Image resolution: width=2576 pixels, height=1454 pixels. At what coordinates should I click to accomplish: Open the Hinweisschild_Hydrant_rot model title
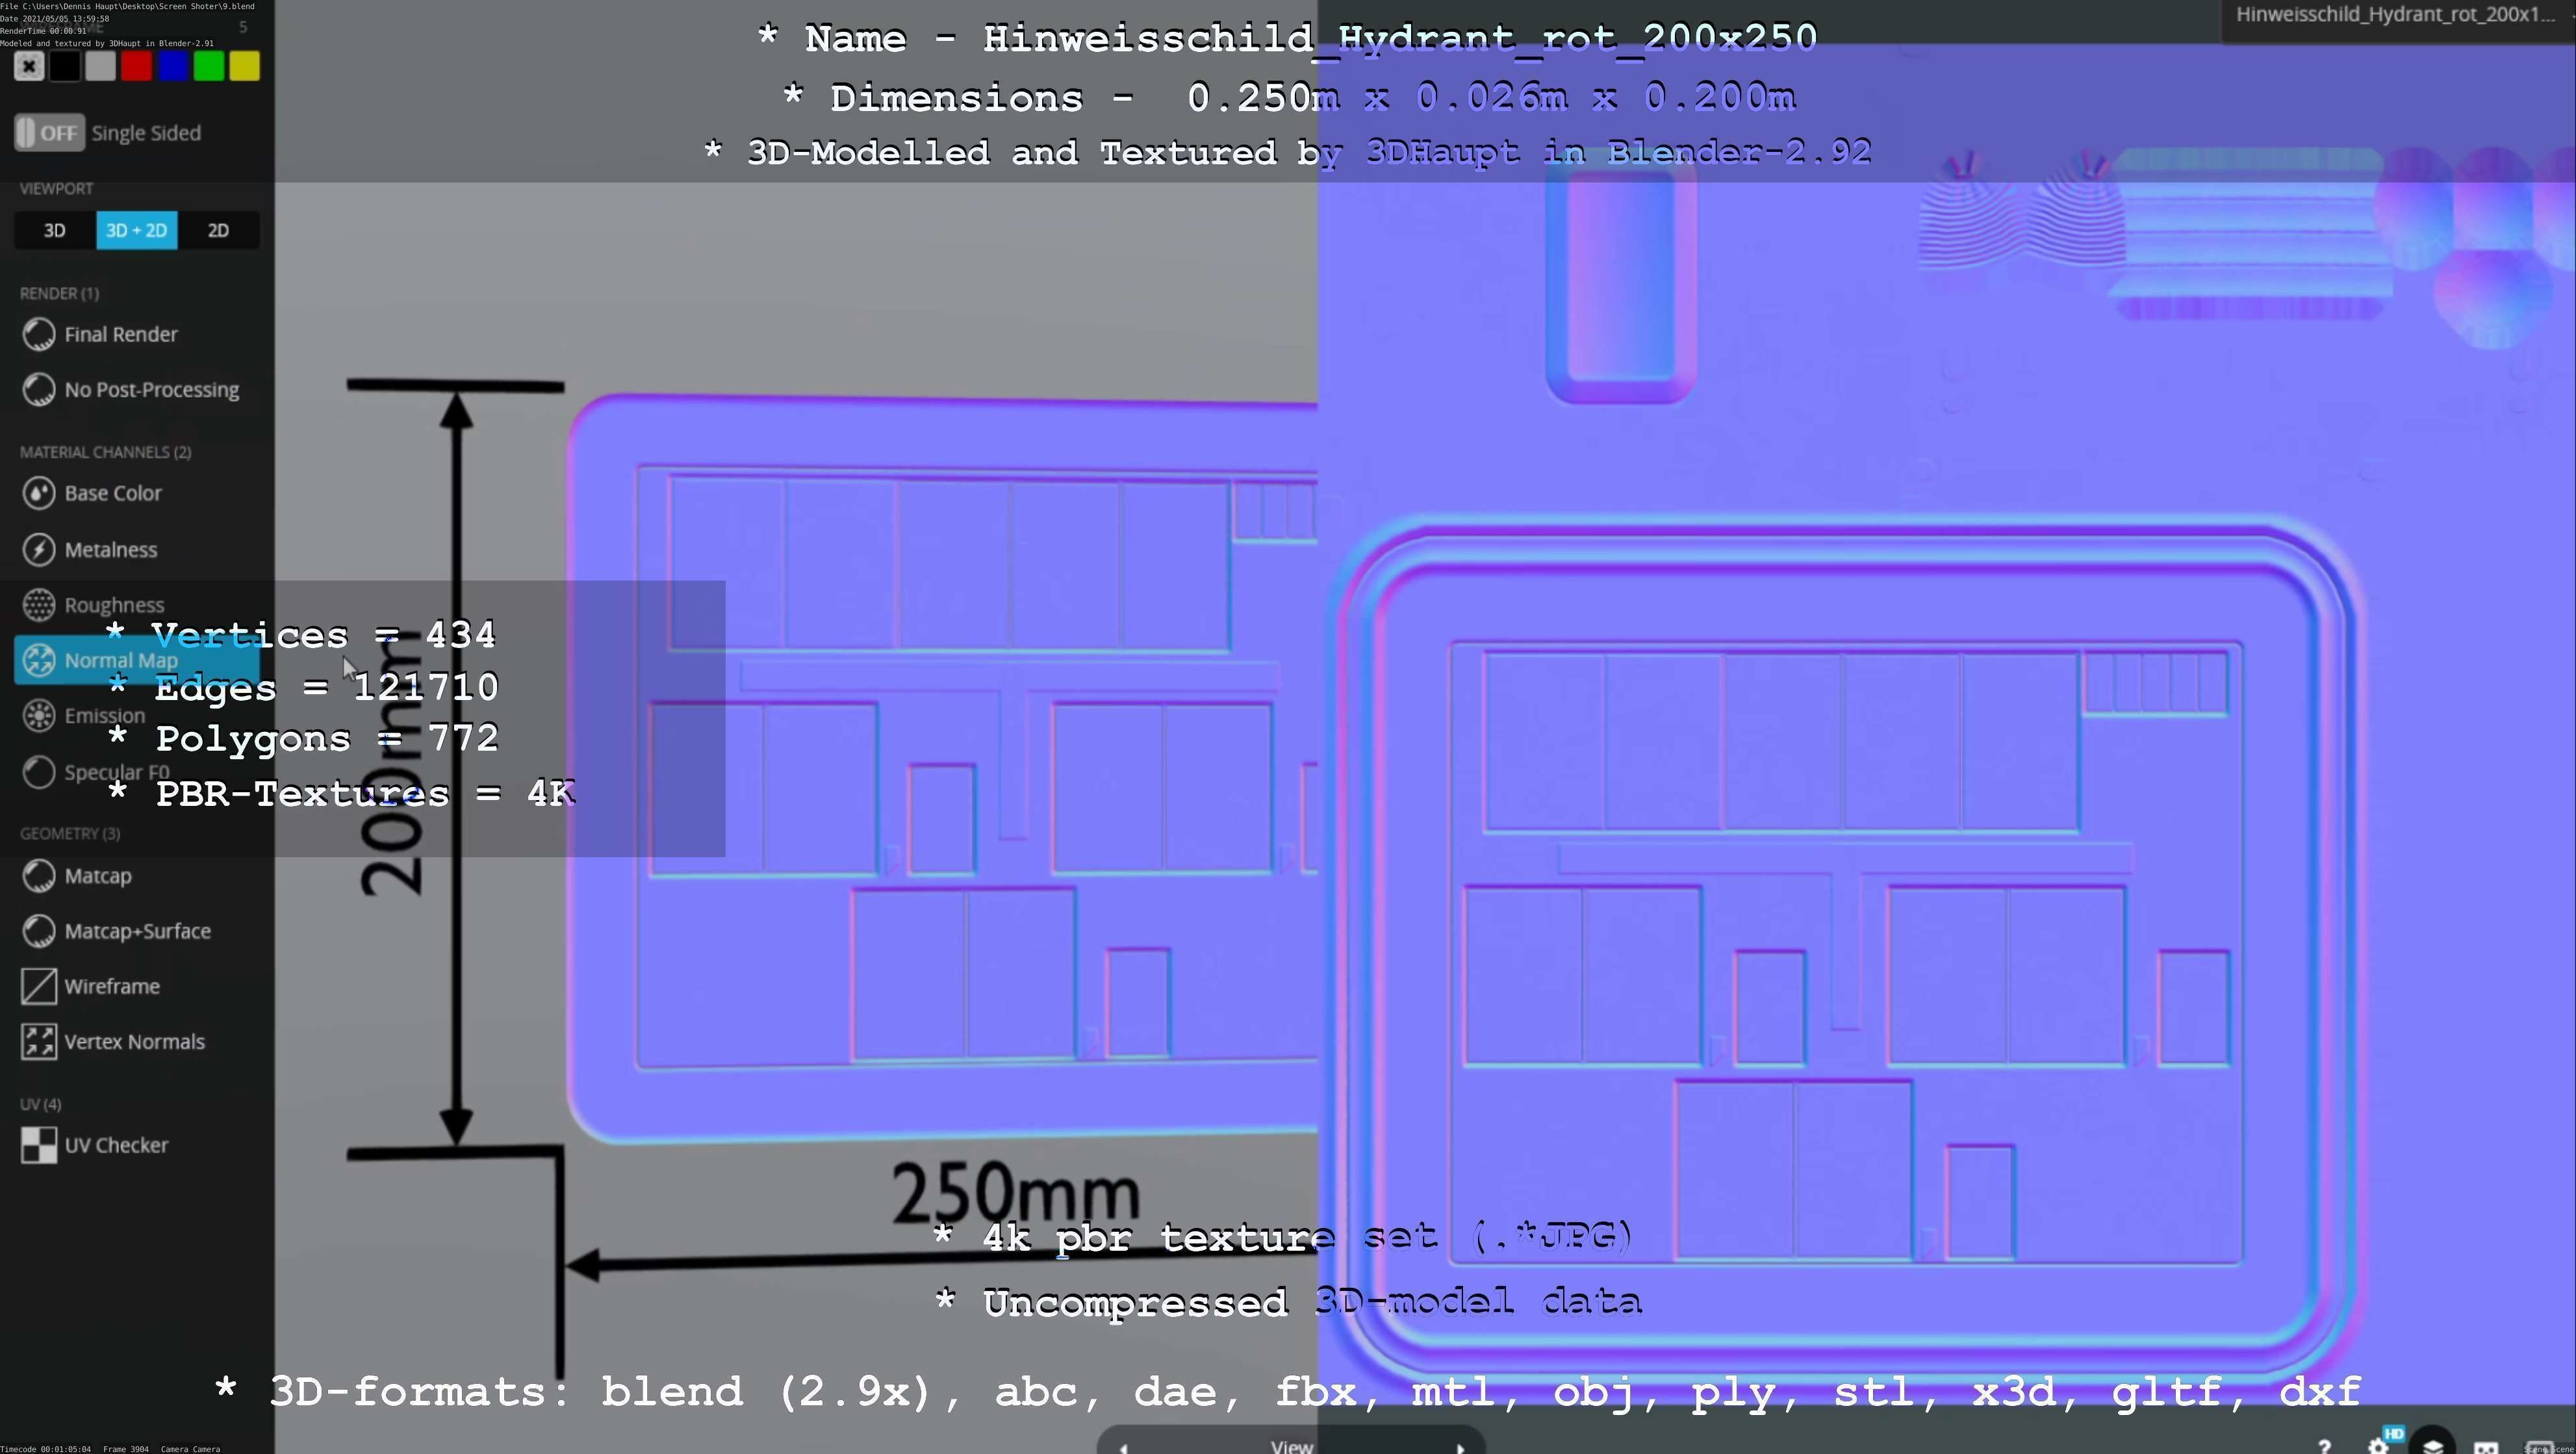pyautogui.click(x=2396, y=15)
